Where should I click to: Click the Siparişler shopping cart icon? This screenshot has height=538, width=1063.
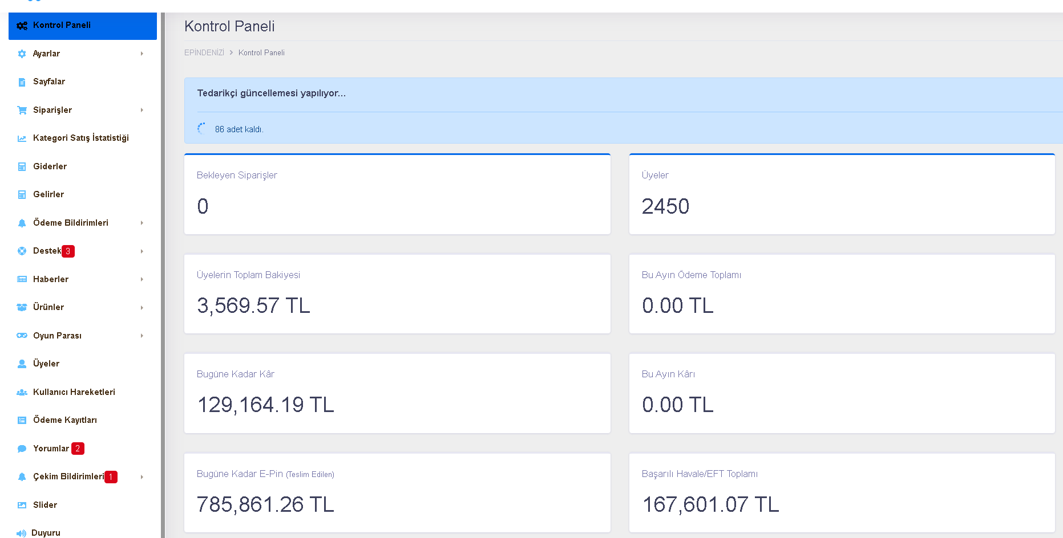point(22,110)
